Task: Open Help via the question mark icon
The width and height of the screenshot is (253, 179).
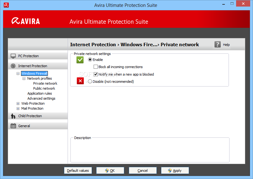Action: pyautogui.click(x=218, y=44)
